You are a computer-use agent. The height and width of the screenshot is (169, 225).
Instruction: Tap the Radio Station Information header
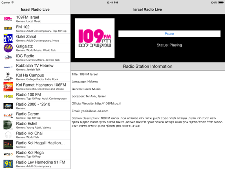point(148,67)
